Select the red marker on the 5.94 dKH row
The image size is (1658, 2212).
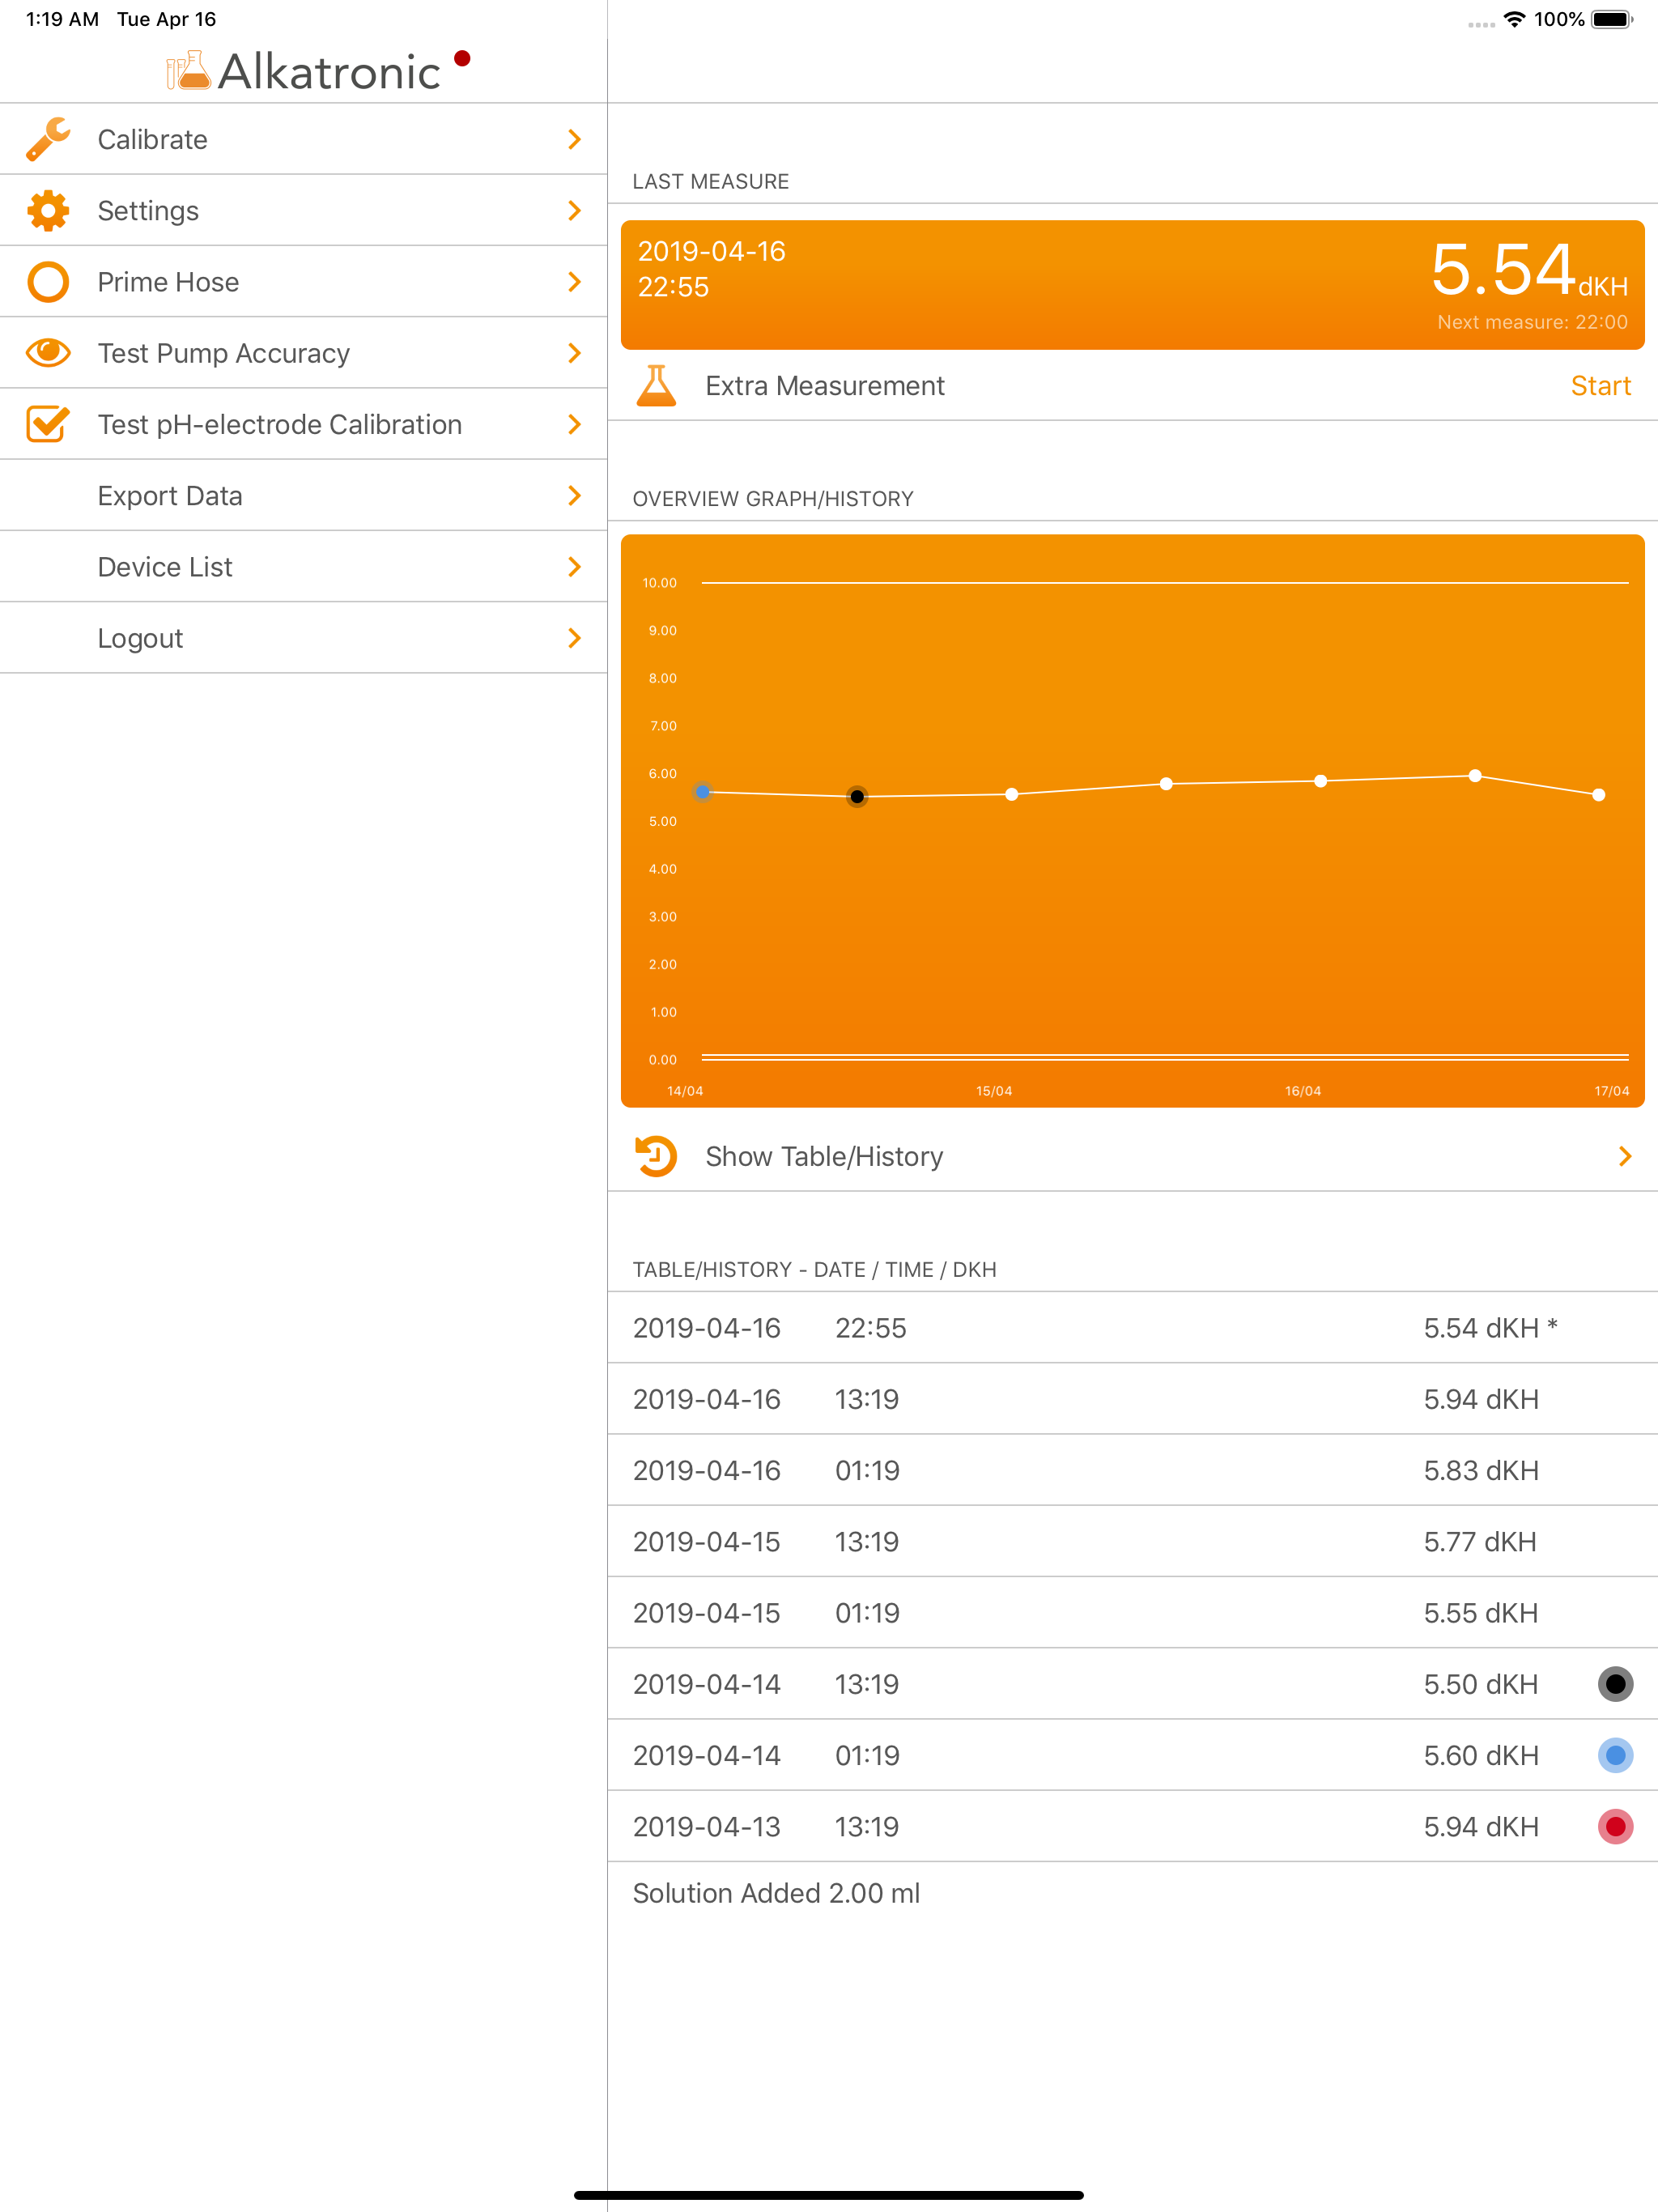tap(1615, 1827)
